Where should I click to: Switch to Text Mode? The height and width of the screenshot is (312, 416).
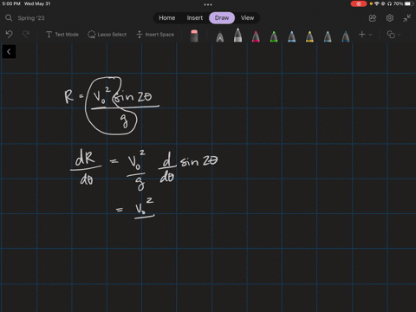(x=62, y=35)
